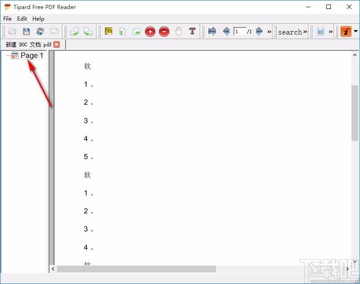The image size is (360, 284).
Task: Click the page view icon right of search
Action: click(x=320, y=31)
